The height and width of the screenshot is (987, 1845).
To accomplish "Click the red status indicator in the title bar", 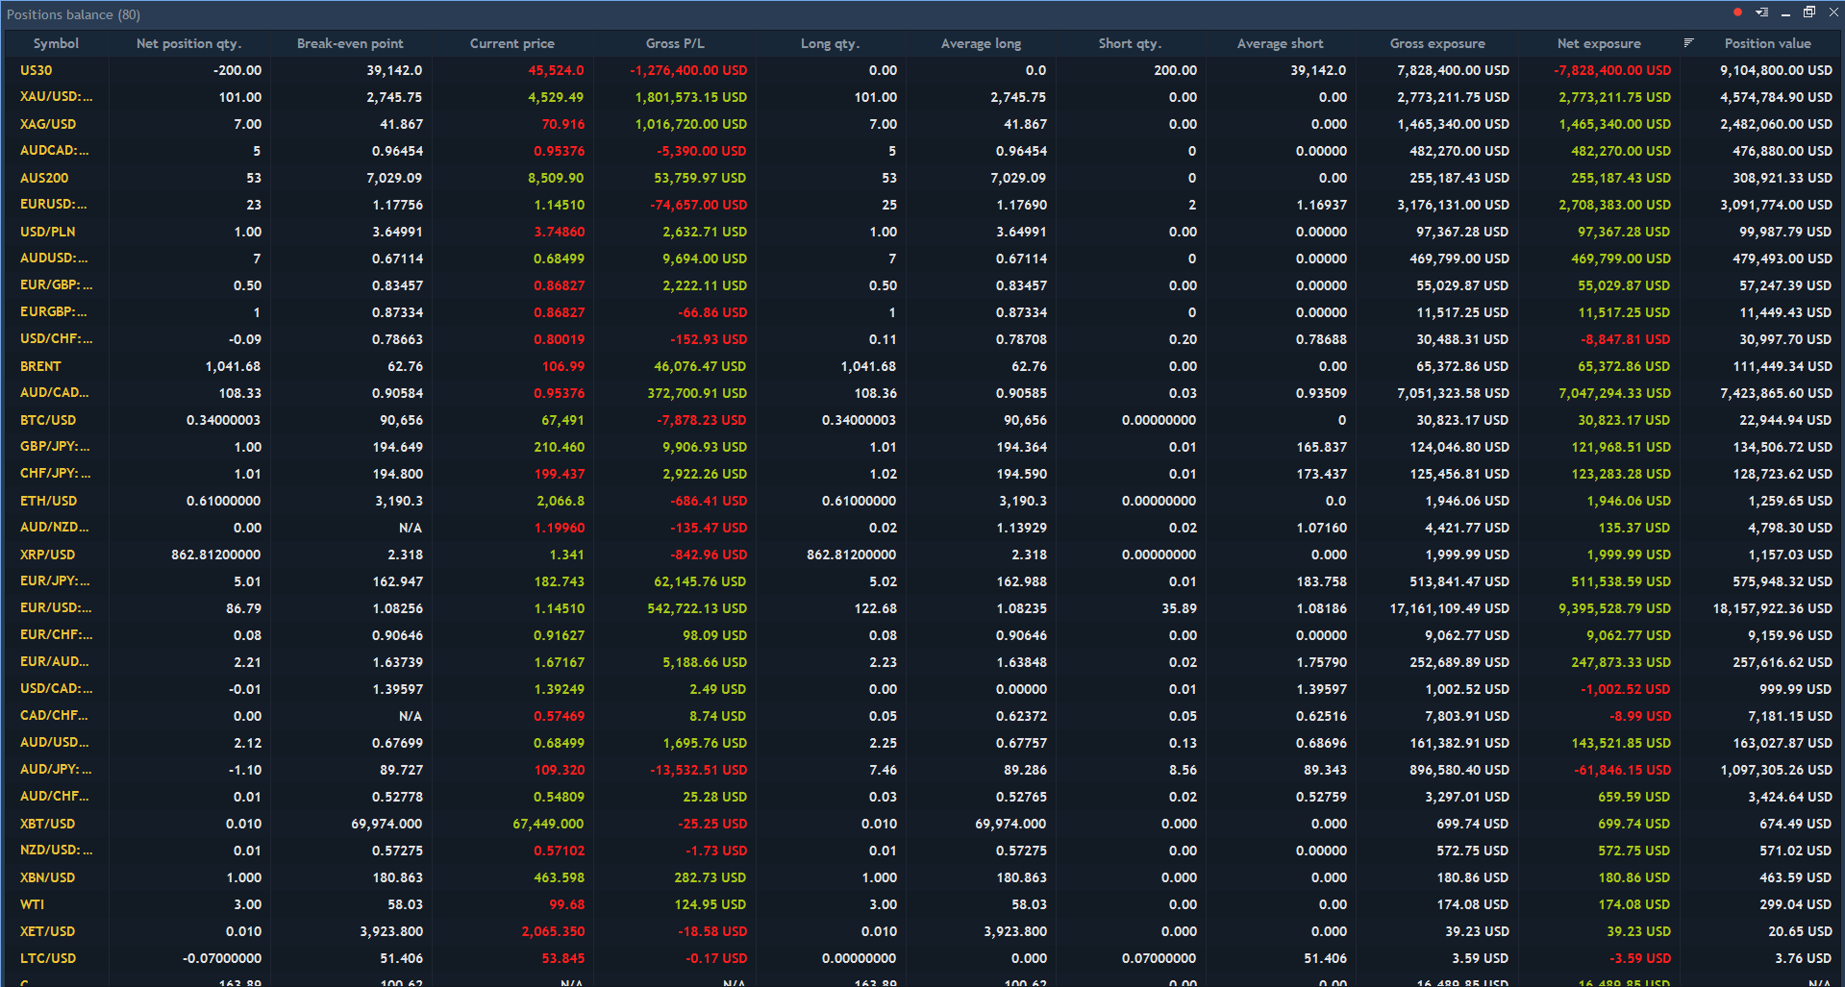I will [1737, 12].
